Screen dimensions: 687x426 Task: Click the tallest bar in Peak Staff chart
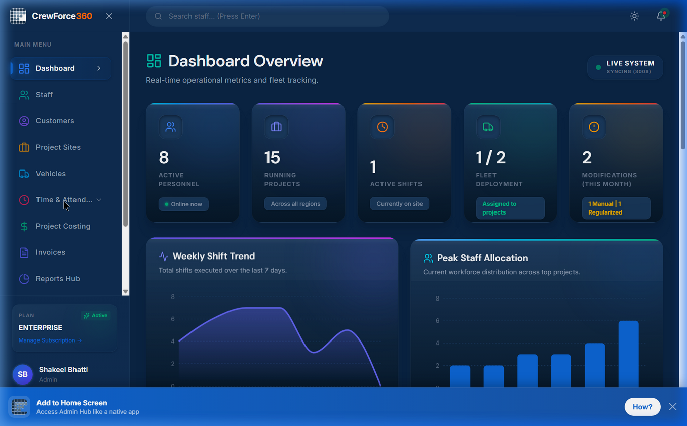pos(629,354)
